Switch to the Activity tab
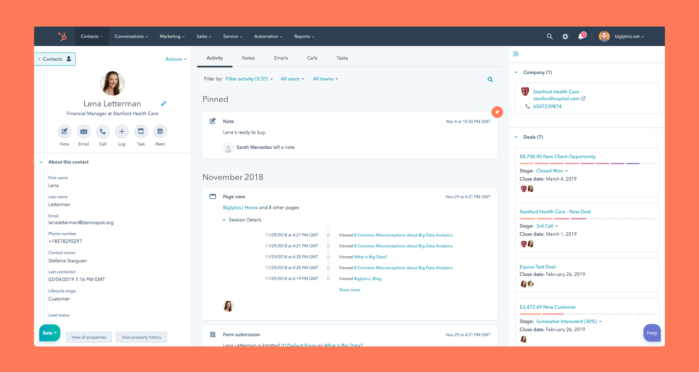Viewport: 699px width, 372px height. (x=215, y=58)
